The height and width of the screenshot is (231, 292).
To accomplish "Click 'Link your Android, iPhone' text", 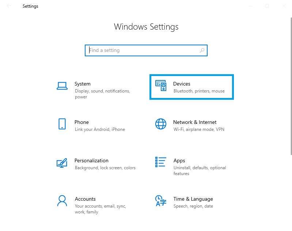I will click(100, 129).
